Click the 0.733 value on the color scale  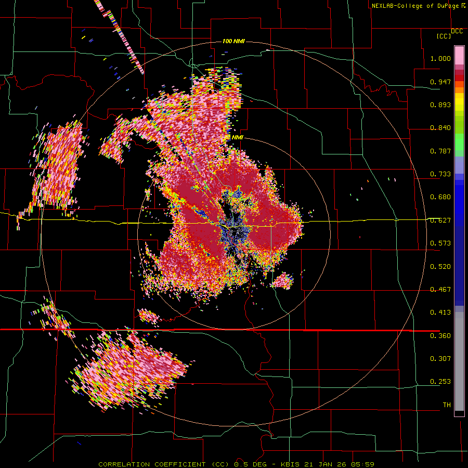(x=440, y=174)
